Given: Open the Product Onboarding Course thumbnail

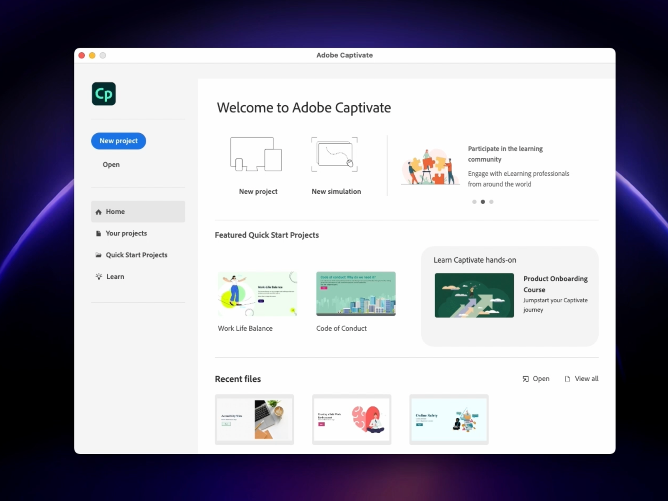Looking at the screenshot, I should (474, 296).
